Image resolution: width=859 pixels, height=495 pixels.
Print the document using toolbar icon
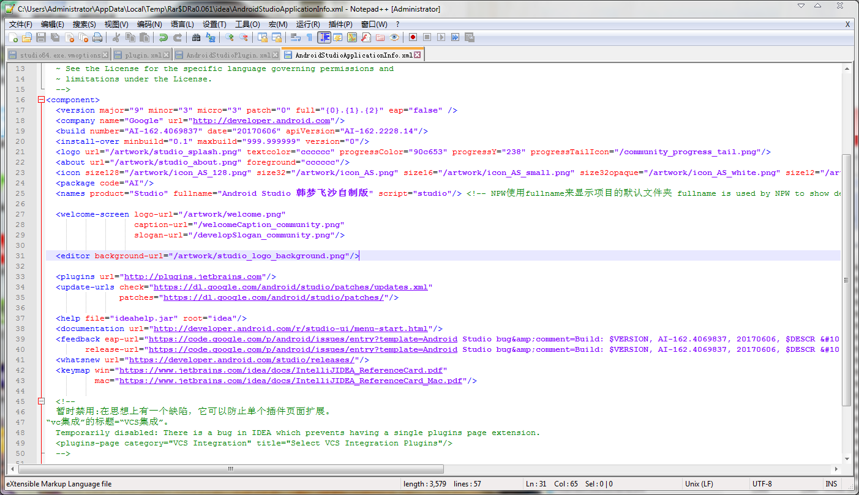coord(97,38)
